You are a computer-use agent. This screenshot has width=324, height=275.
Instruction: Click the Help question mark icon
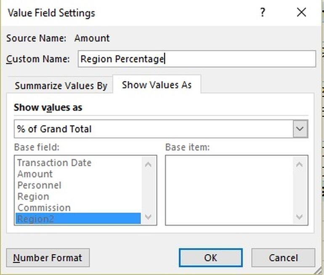point(263,13)
